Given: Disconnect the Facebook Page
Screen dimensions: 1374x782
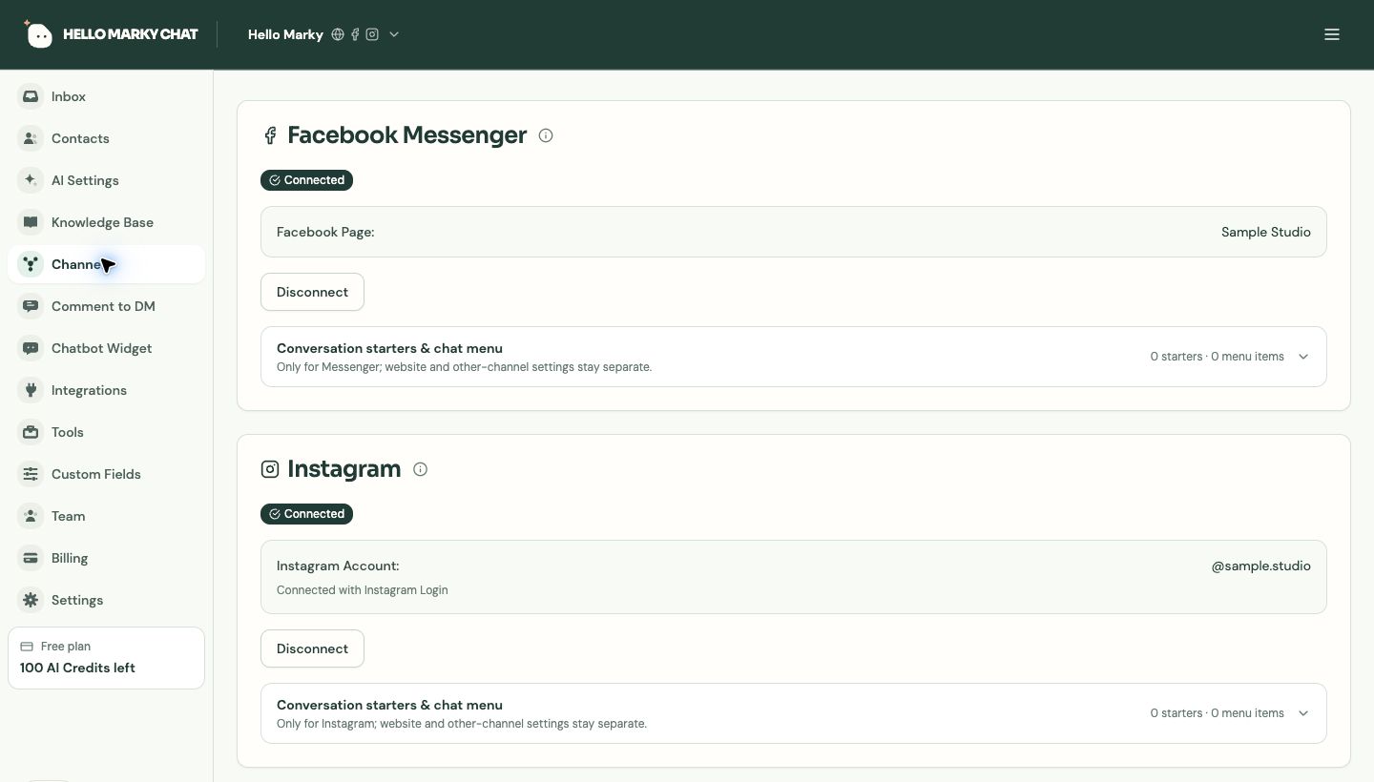Looking at the screenshot, I should 312,292.
